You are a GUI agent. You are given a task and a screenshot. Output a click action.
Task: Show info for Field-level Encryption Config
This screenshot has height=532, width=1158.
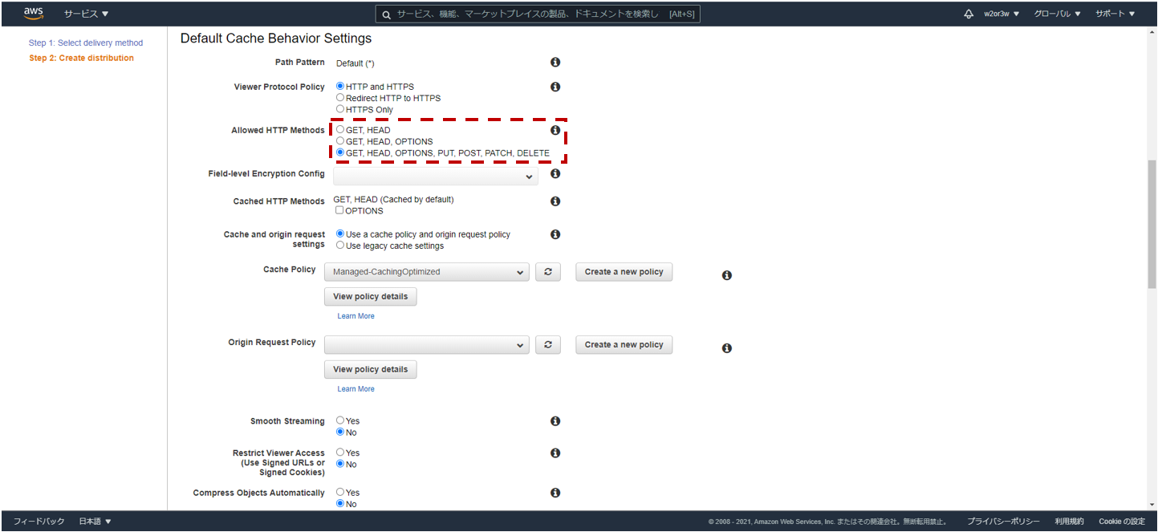[555, 173]
